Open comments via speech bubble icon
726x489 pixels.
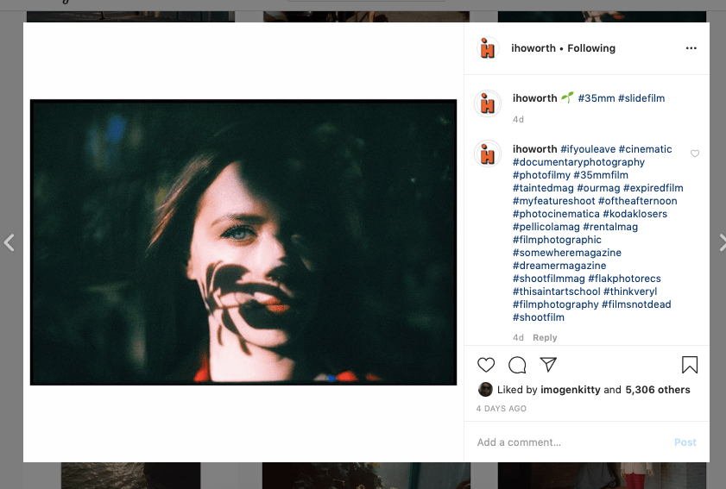tap(517, 365)
